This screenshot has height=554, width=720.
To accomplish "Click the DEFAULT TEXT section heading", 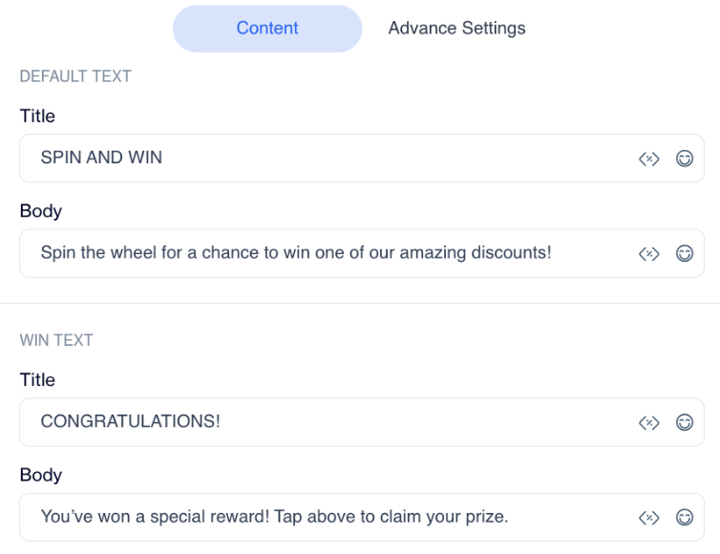I will (74, 77).
